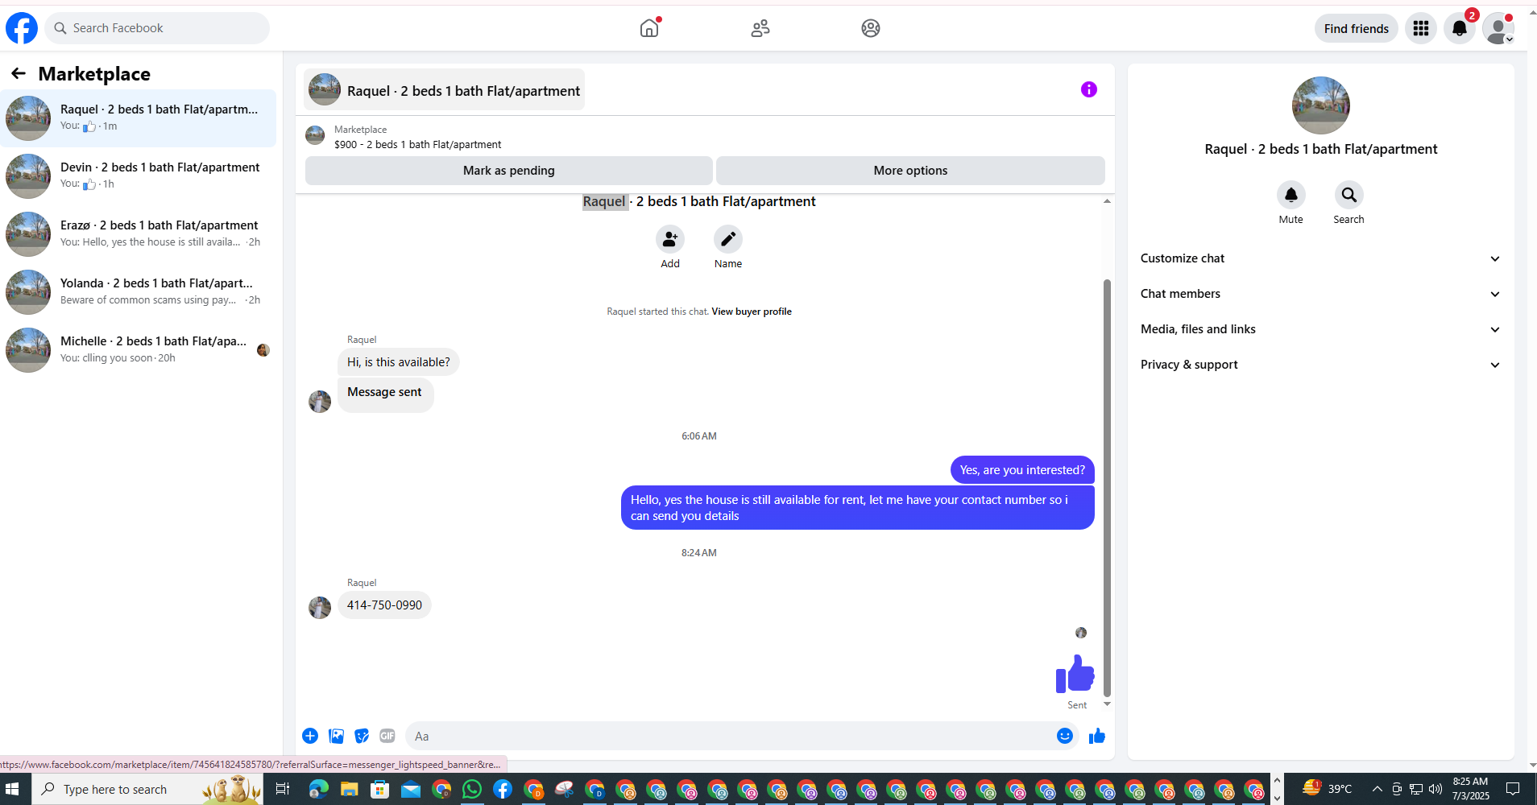The image size is (1537, 805).
Task: Open Devin conversation in list
Action: 139,176
